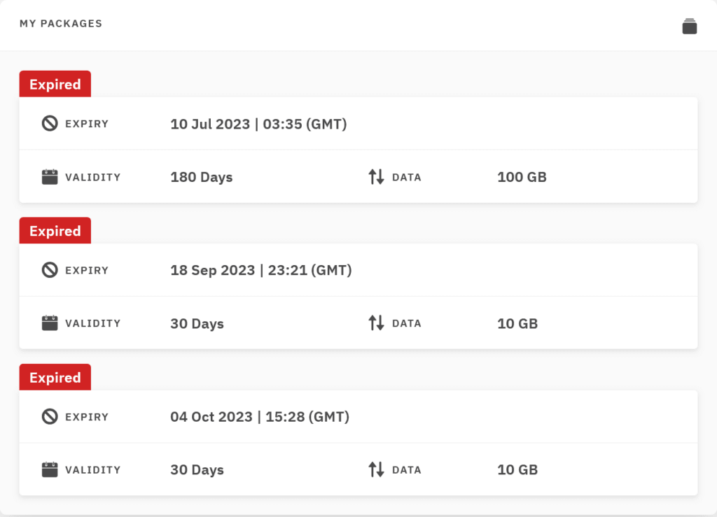Click the packages stack icon in header
This screenshot has height=517, width=717.
689,26
